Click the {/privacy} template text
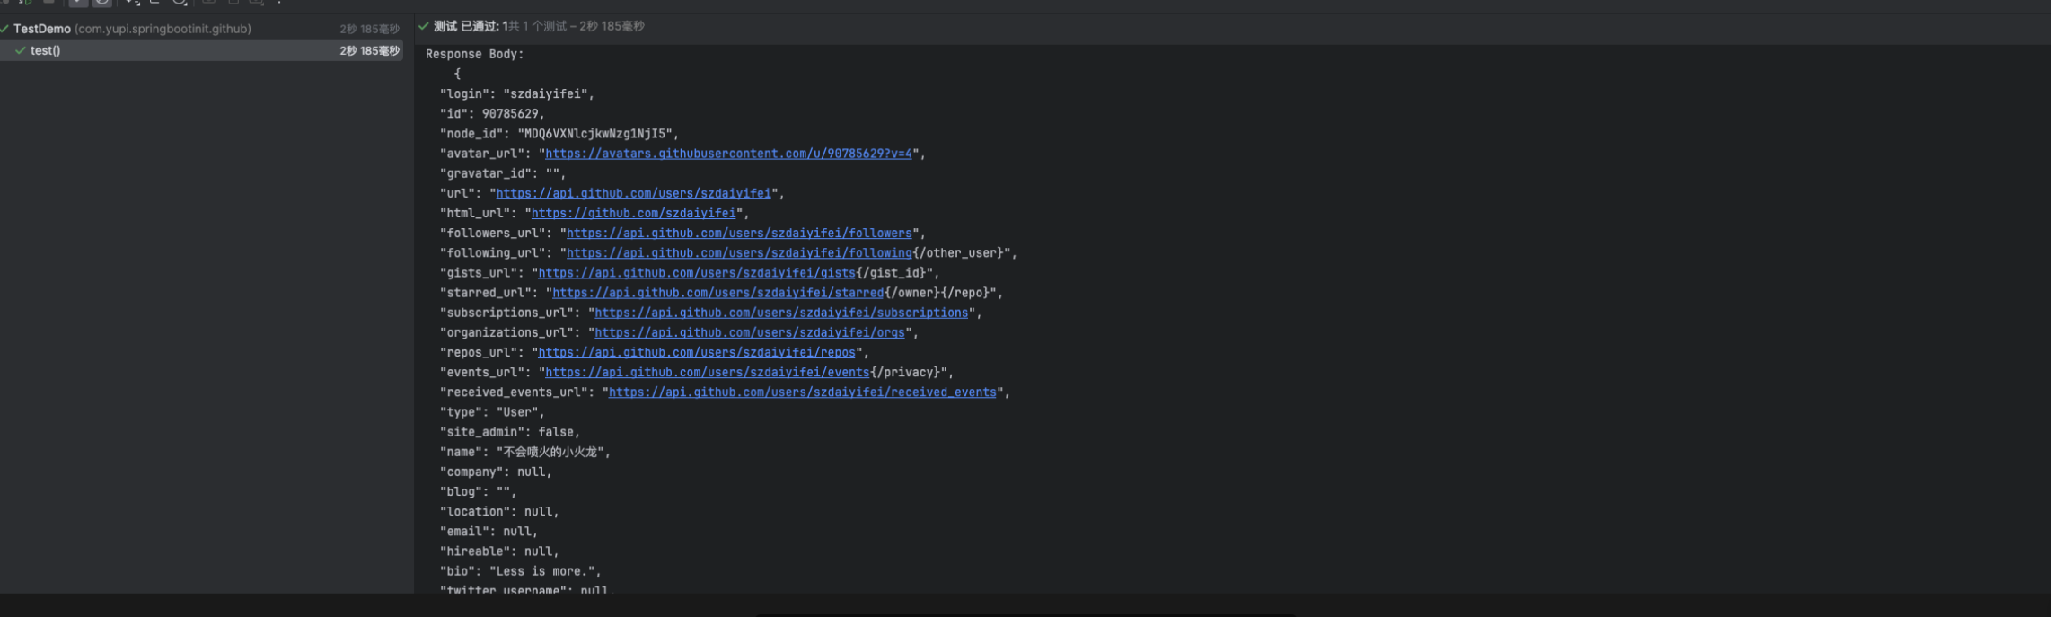The image size is (2051, 617). click(x=905, y=372)
